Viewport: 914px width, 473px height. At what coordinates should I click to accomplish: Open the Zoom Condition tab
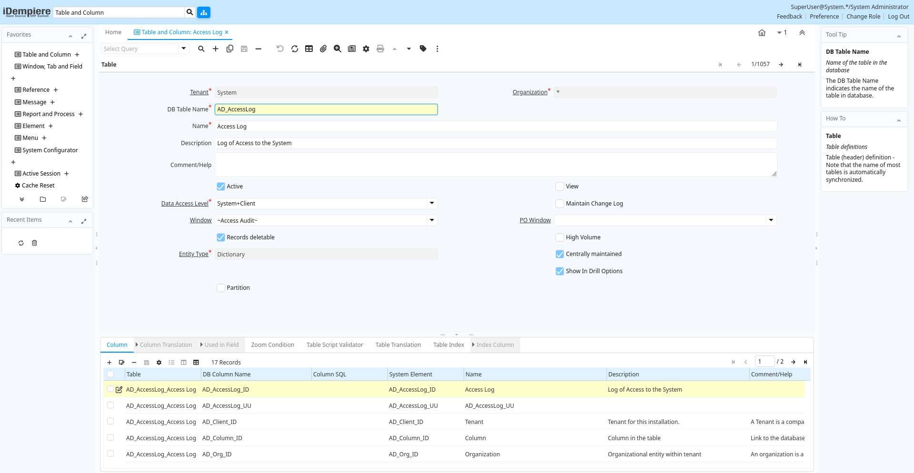pos(272,345)
